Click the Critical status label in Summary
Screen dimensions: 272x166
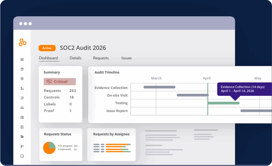point(60,82)
